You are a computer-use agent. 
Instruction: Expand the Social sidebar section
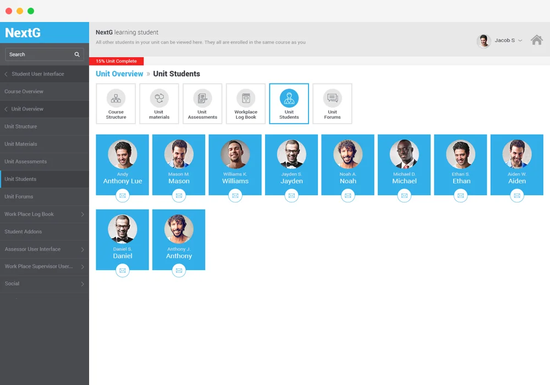pos(45,283)
